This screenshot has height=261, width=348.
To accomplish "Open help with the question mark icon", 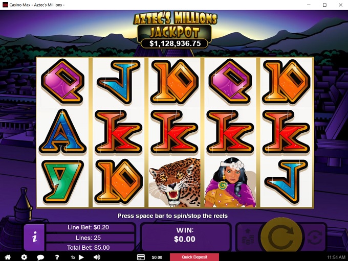I will tap(57, 257).
